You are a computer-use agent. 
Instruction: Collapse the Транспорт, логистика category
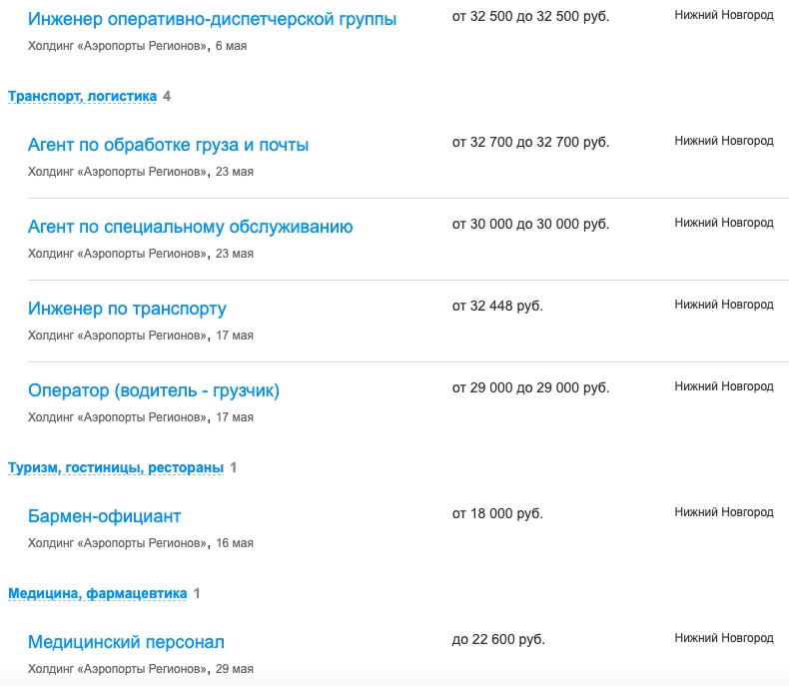(x=83, y=96)
